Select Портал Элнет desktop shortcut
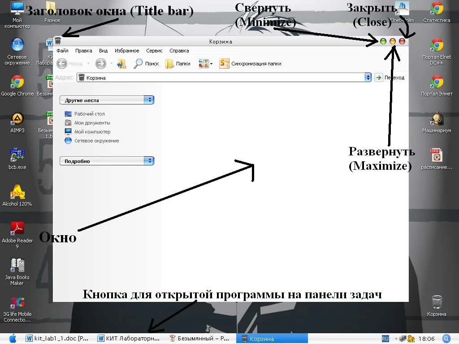This screenshot has height=344, width=459. click(437, 86)
